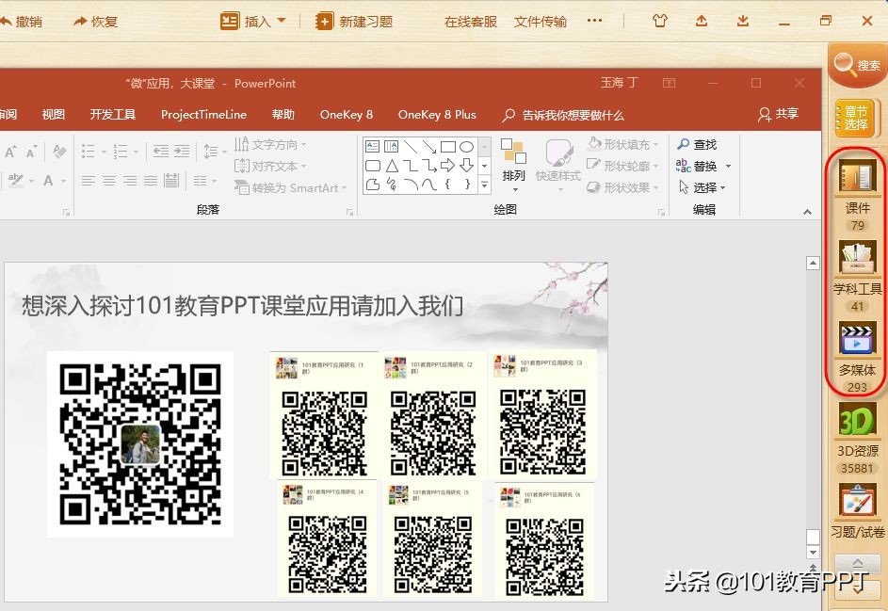
Task: Open the 形状效果 shape effects dropdown
Action: point(623,187)
